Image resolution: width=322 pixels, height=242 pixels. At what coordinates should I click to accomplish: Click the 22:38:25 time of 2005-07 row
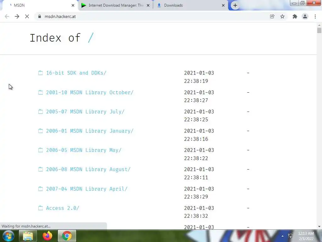196,119
